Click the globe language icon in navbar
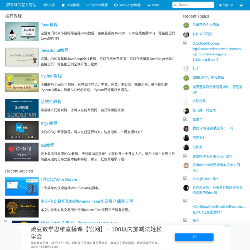Image resolution: width=250 pixels, height=250 pixels. pyautogui.click(x=241, y=5)
